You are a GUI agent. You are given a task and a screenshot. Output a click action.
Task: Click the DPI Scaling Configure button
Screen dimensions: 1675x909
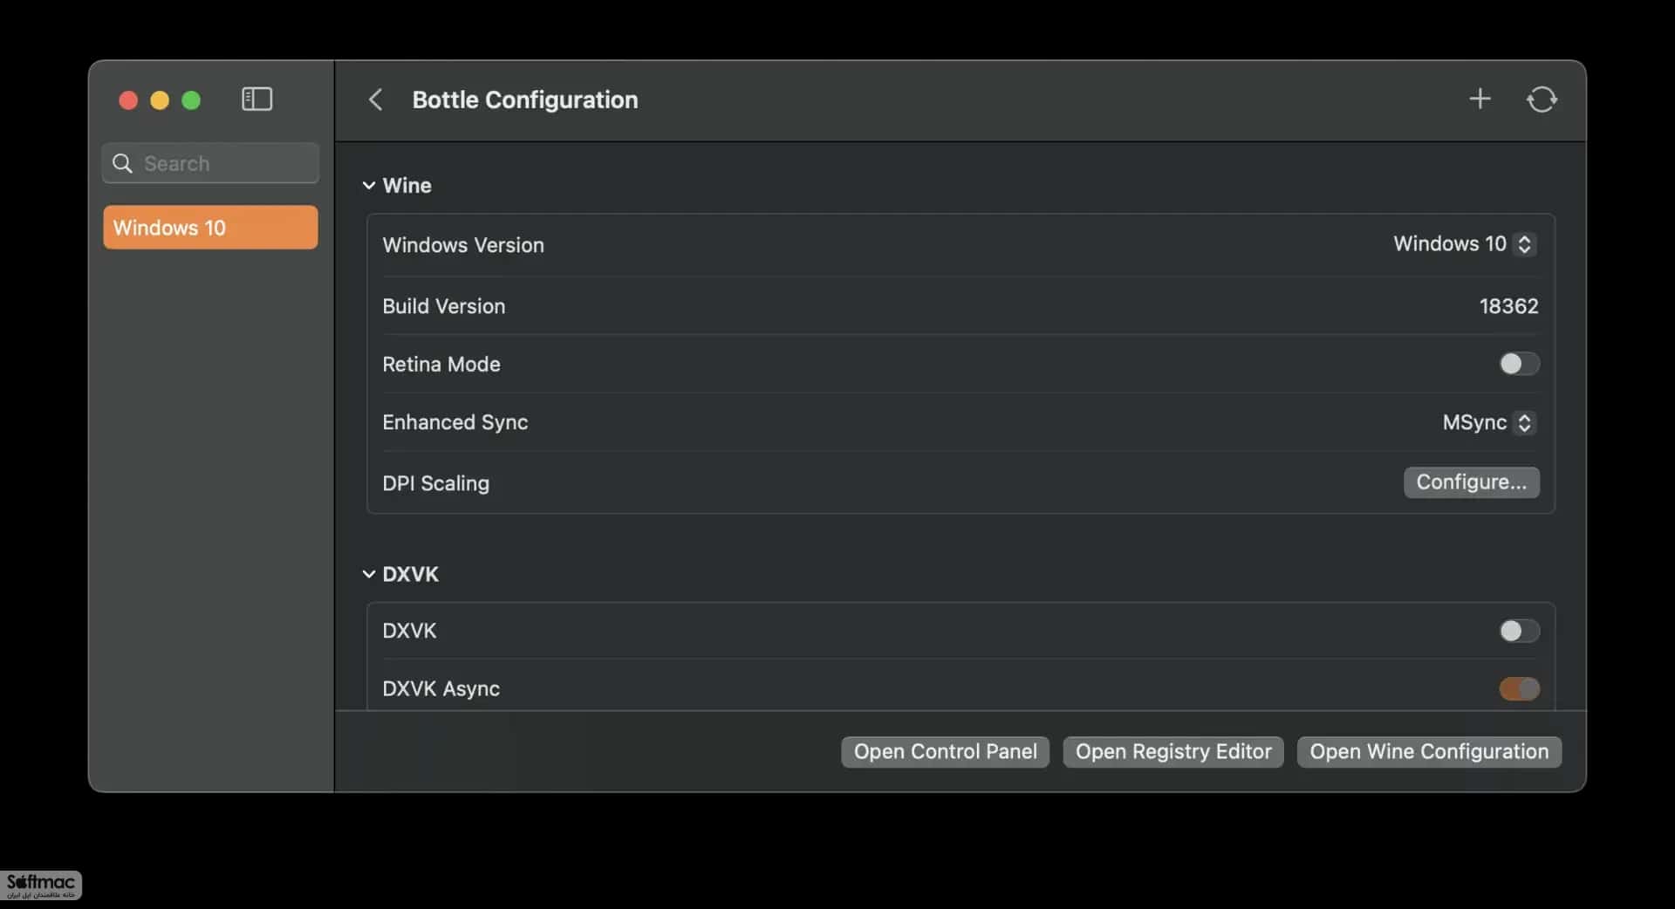(x=1471, y=482)
